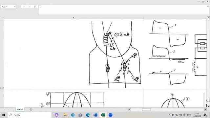
Task: Open Zoom from the taskbar
Action: click(x=111, y=115)
